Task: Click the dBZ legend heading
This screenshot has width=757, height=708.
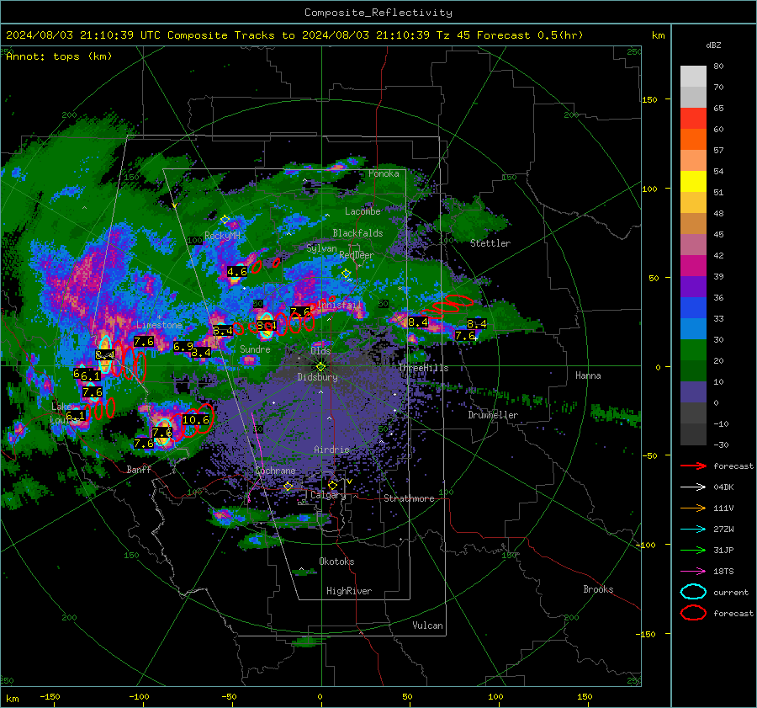Action: pos(713,45)
